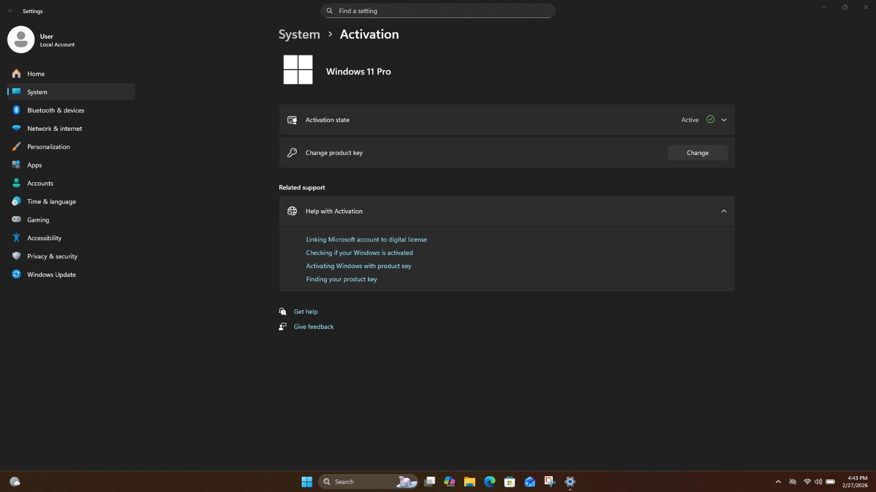Click the globe icon next to Help with Activation
Image resolution: width=876 pixels, height=492 pixels.
pyautogui.click(x=292, y=211)
